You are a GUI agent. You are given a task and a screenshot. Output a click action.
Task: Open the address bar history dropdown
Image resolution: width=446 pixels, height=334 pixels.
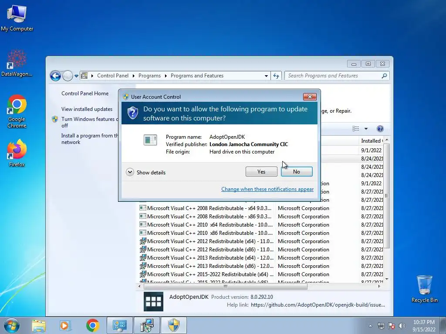[x=266, y=76]
